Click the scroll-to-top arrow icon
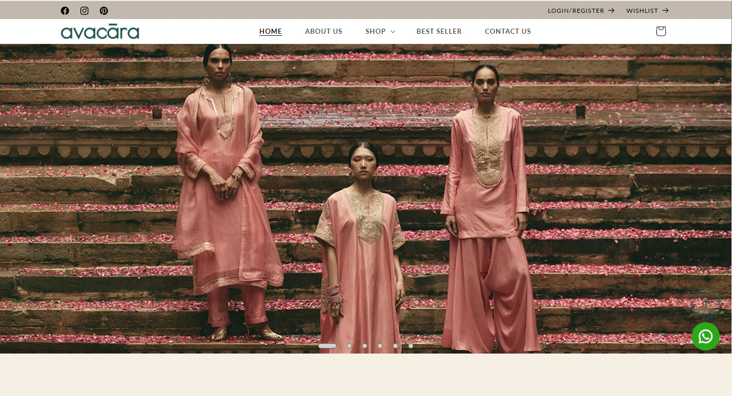The width and height of the screenshot is (732, 396). [705, 305]
